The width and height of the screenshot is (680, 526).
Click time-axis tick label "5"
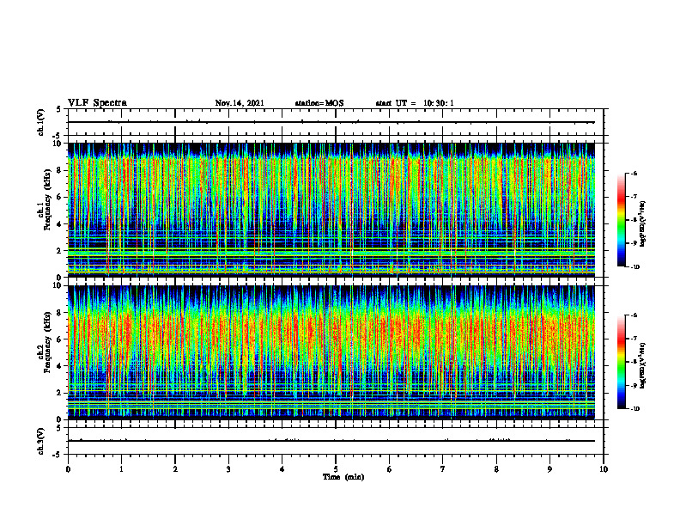336,469
